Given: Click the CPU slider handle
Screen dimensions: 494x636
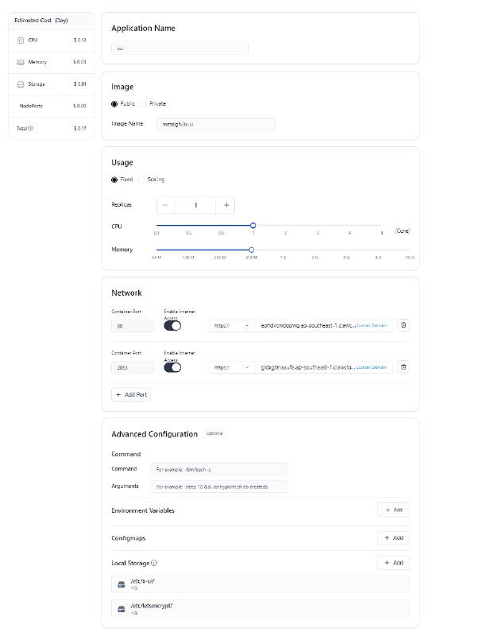Looking at the screenshot, I should click(253, 226).
